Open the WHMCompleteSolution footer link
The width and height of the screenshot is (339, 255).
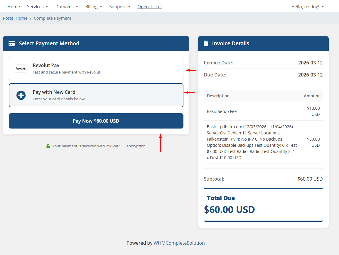179,243
